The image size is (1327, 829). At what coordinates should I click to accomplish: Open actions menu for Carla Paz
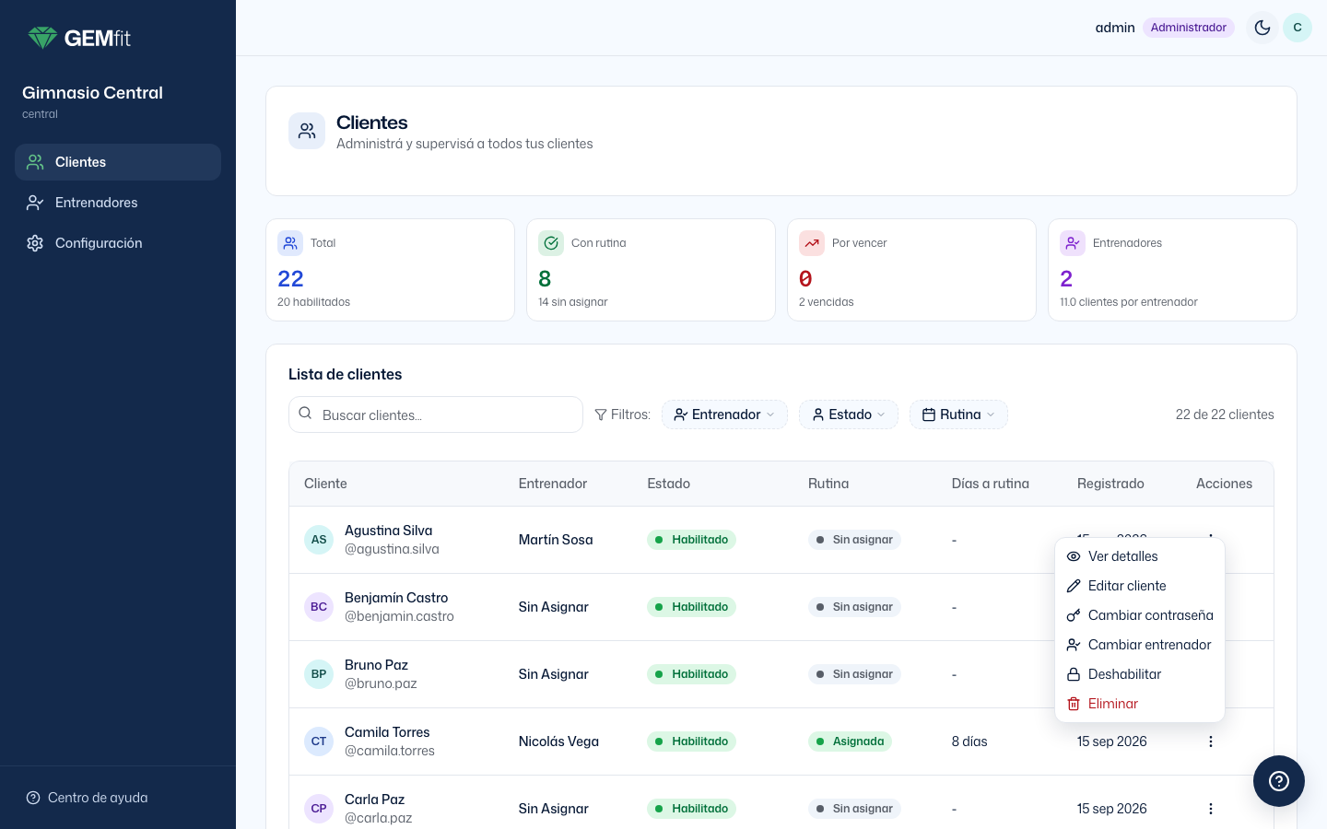click(1211, 809)
